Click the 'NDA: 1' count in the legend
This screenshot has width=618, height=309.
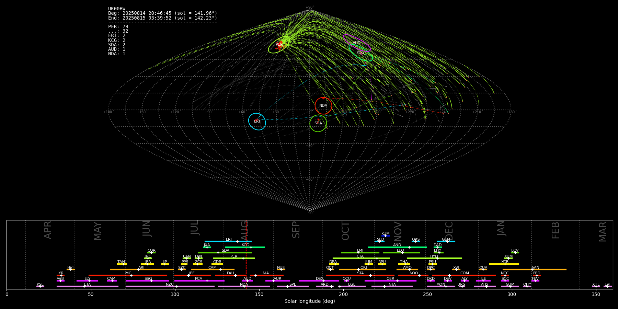(117, 54)
